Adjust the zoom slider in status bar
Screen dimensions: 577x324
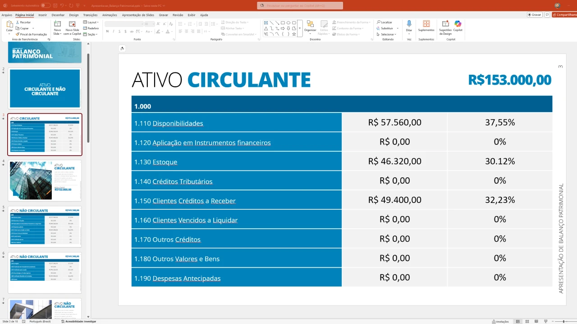[563, 321]
